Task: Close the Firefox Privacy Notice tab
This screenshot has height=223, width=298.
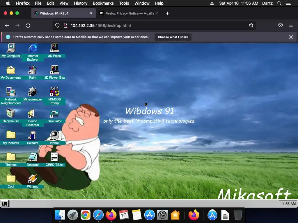Action: [x=156, y=13]
